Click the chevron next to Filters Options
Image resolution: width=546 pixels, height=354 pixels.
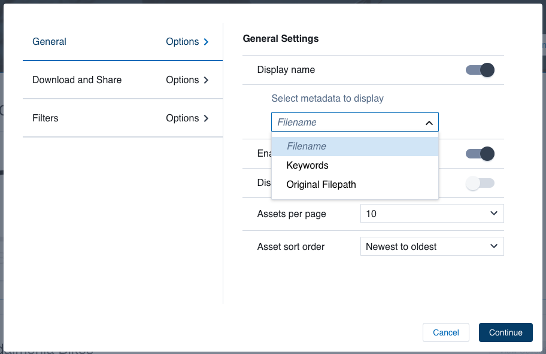(206, 118)
